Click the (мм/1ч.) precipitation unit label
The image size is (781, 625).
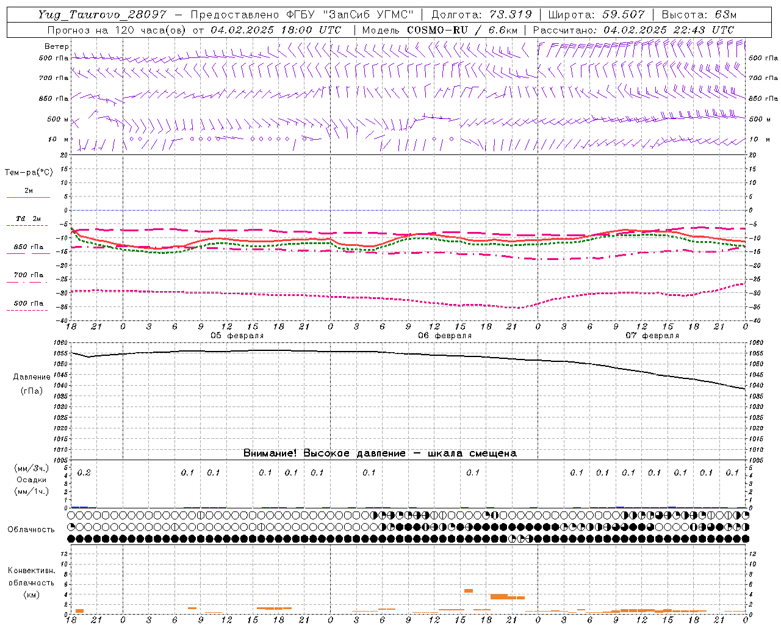(x=32, y=491)
